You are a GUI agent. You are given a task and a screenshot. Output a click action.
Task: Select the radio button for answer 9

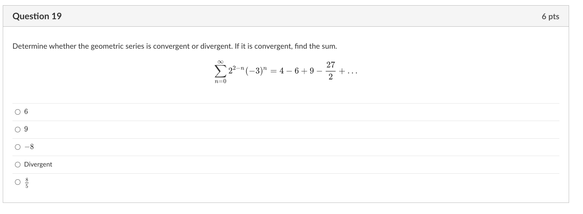(x=18, y=129)
